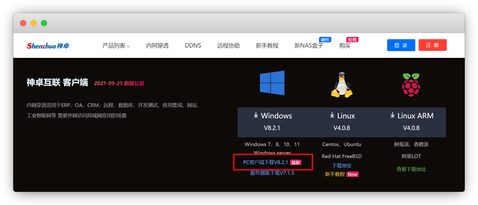Click the Linux Tux penguin icon

[342, 85]
